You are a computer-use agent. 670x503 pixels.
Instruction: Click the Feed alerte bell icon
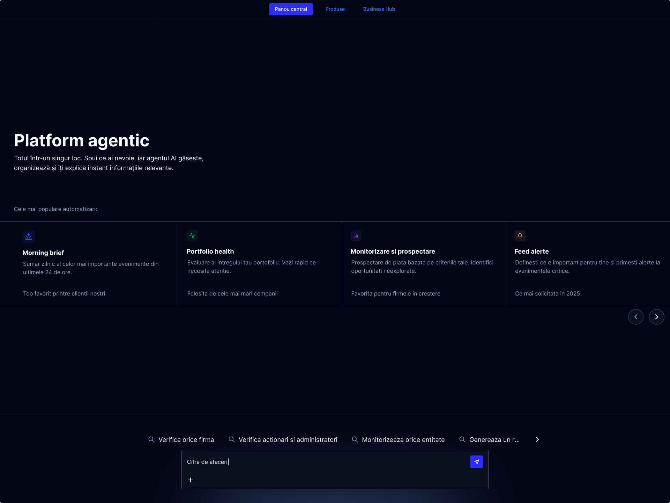520,236
